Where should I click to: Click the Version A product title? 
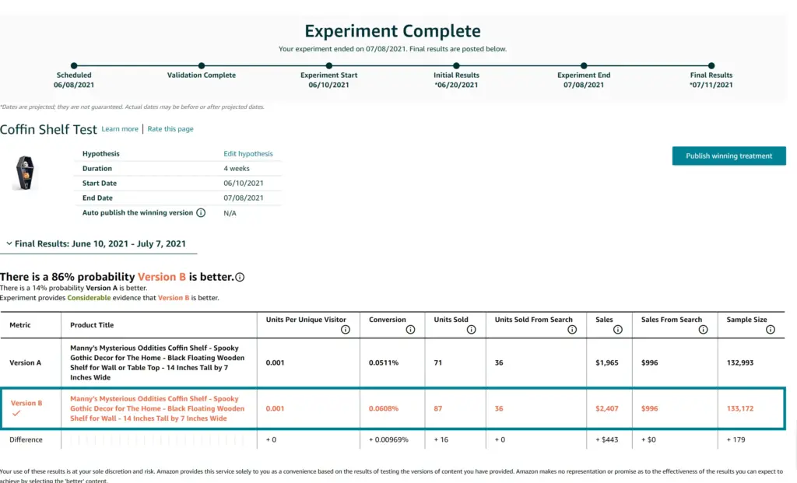coord(157,362)
